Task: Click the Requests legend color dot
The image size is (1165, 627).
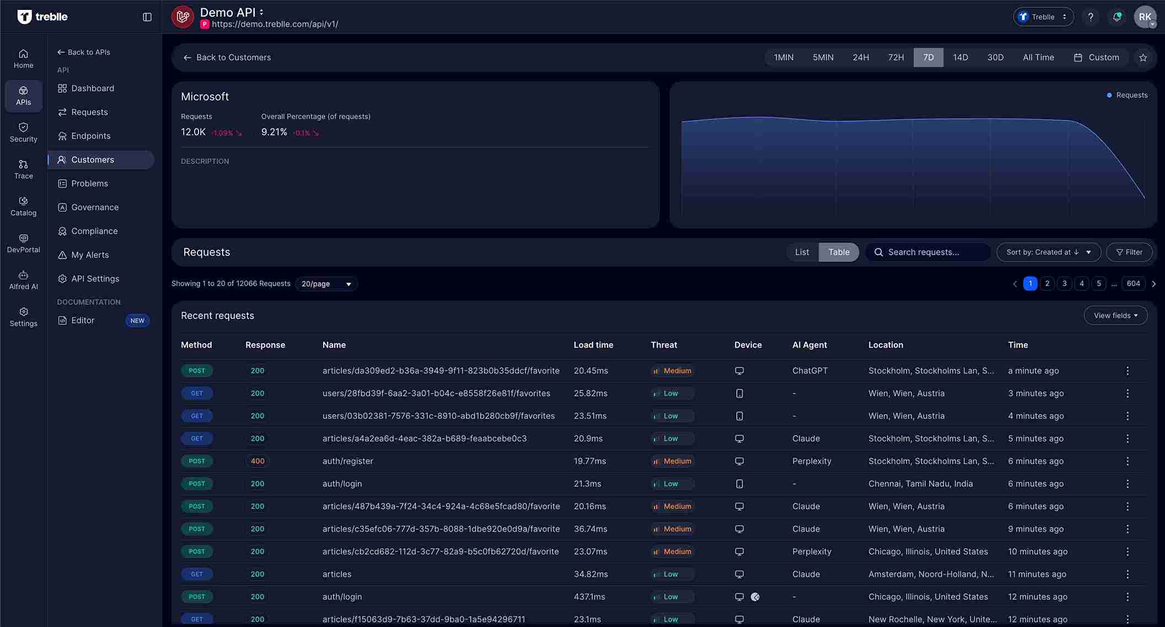Action: [x=1109, y=95]
